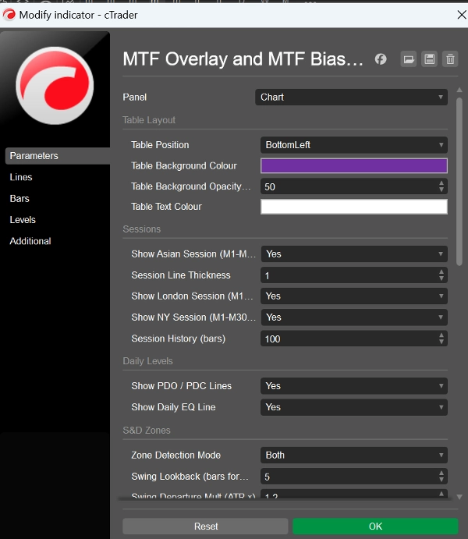This screenshot has height=539, width=468.
Task: Close the Modify indicator dialog
Action: coord(462,15)
